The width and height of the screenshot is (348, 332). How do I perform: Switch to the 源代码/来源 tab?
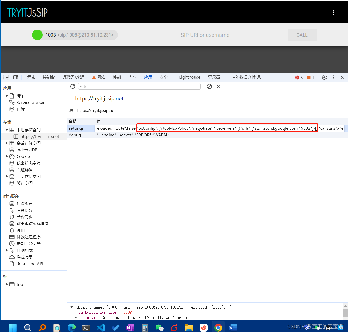[73, 77]
